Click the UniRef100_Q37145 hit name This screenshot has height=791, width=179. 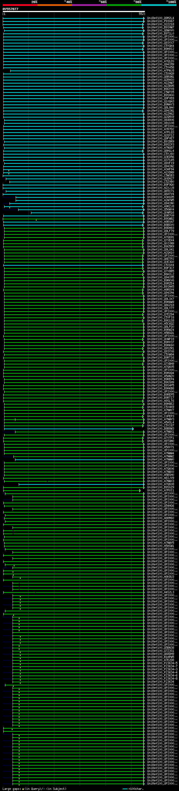coord(160,160)
